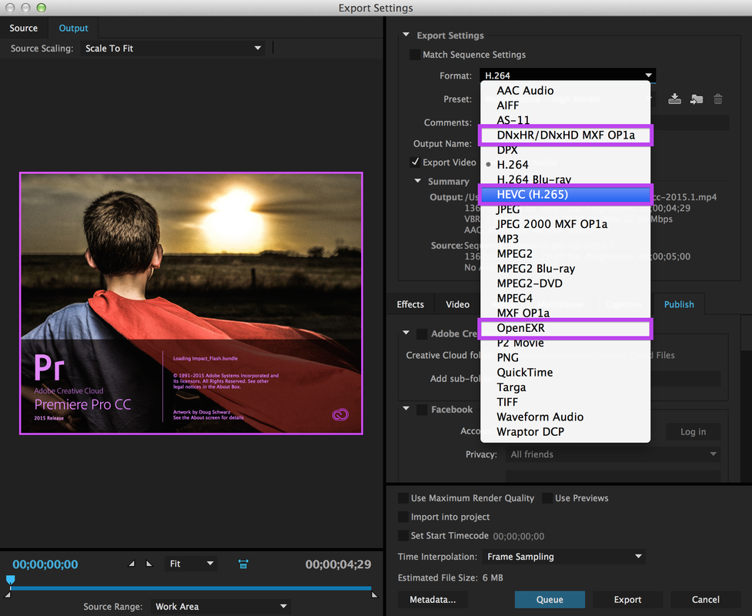Screen dimensions: 752x616
Task: Select MPEG4 format
Action: (566, 299)
